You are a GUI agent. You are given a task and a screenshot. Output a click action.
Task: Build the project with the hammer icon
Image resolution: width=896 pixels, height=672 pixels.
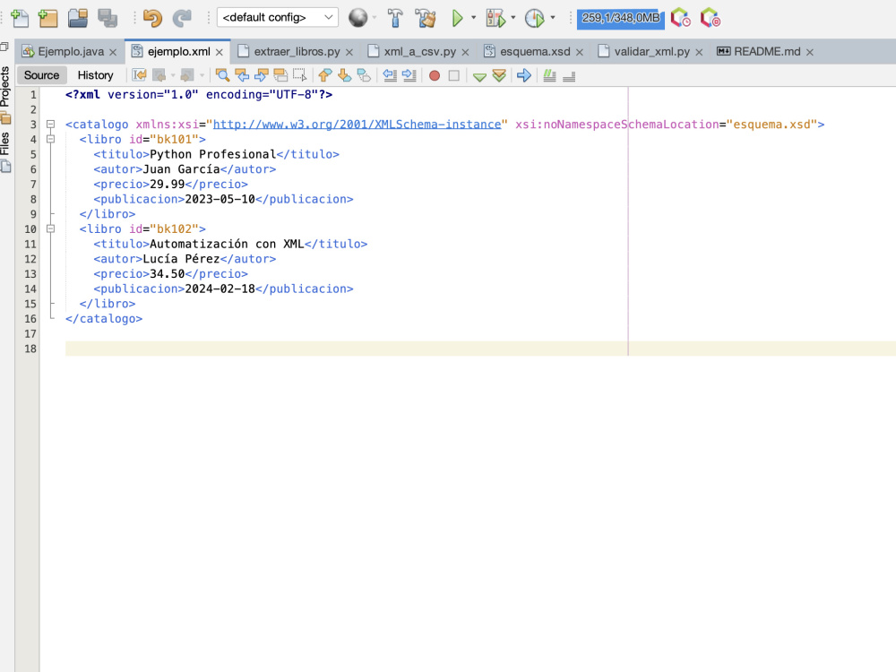pos(395,18)
